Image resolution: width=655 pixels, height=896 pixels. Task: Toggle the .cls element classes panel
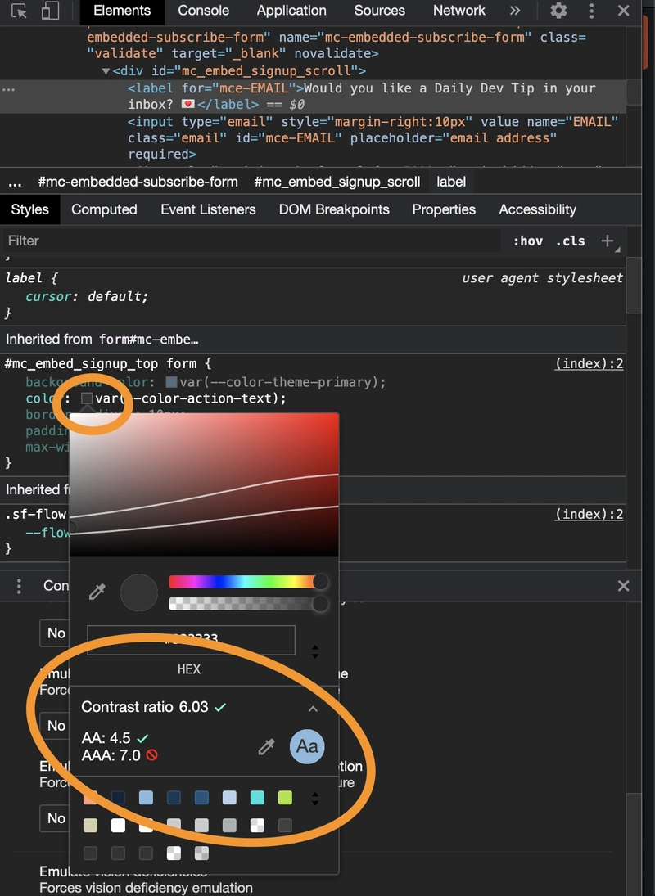[x=571, y=241]
